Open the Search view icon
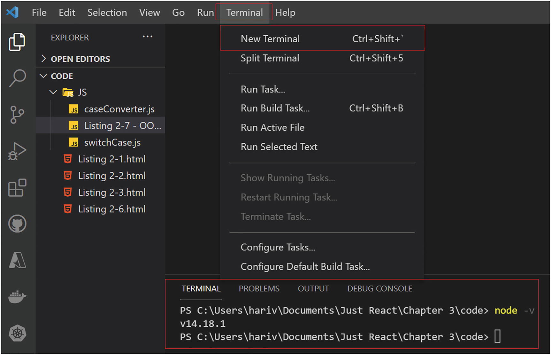Viewport: 551px width, 355px height. 17,78
